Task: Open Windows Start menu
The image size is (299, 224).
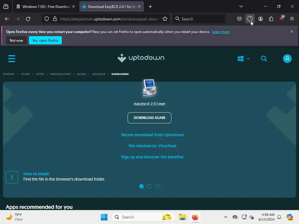Action: point(104,217)
